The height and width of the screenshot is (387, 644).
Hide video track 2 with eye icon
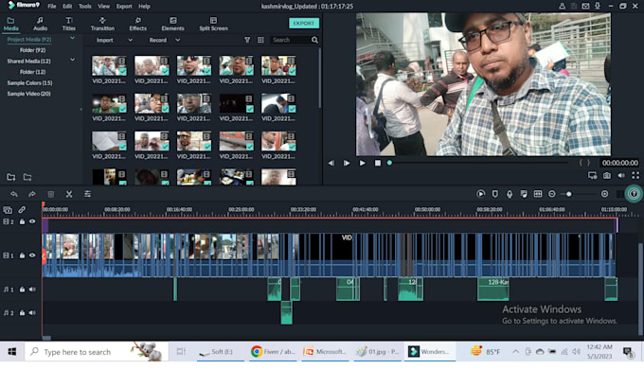point(32,221)
